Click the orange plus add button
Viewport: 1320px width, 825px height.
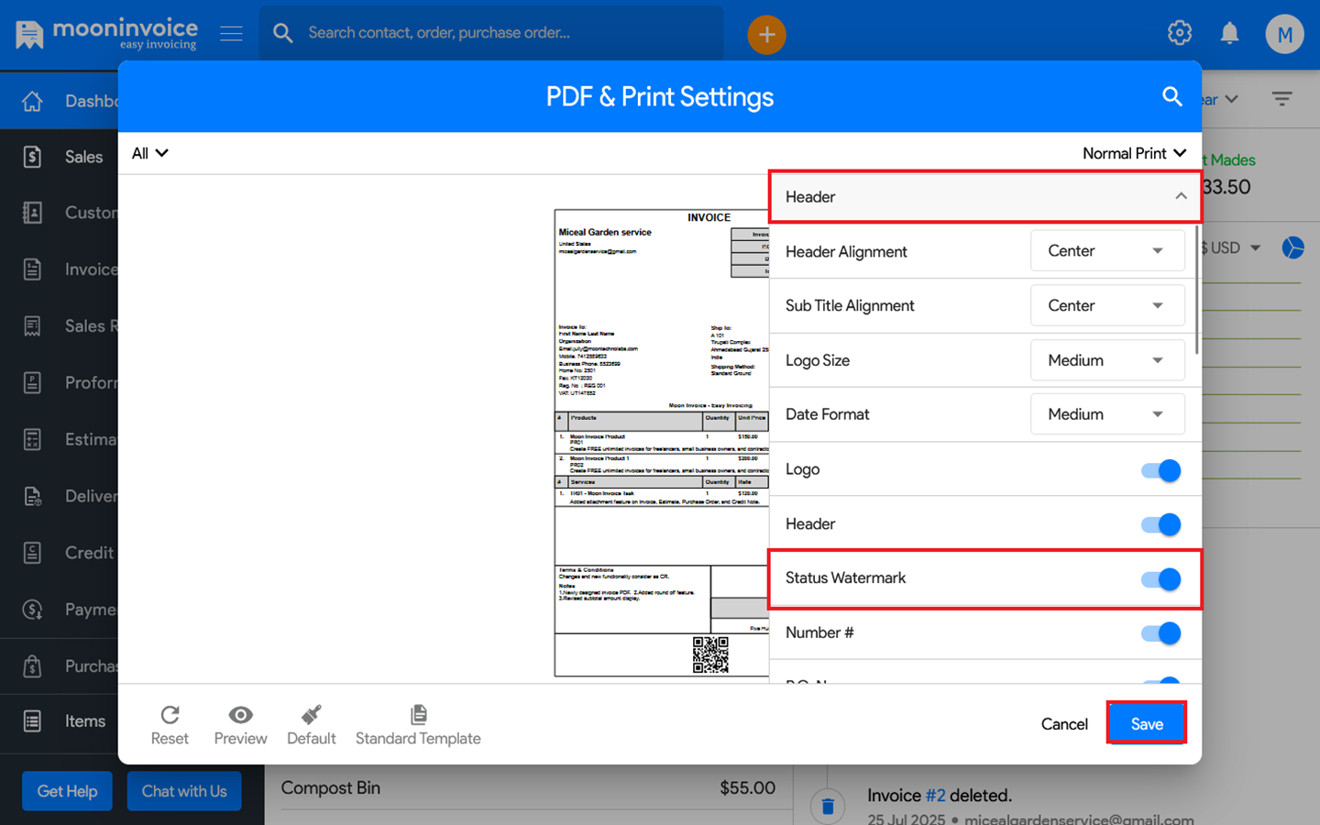coord(766,35)
